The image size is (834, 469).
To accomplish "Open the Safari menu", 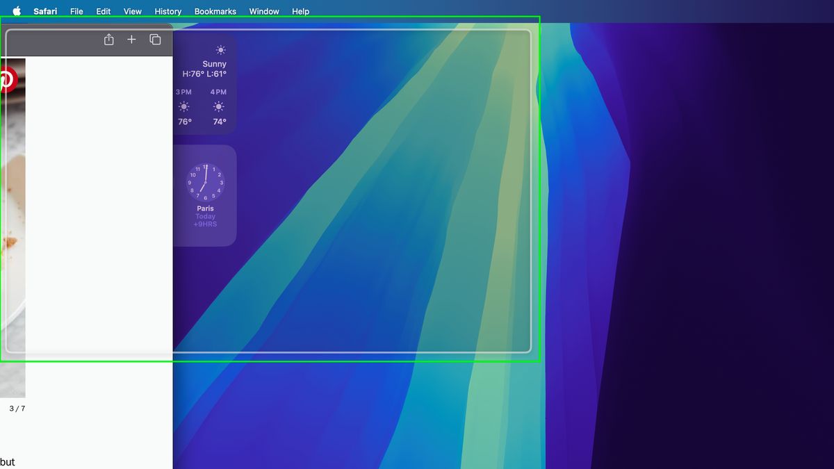I will coord(45,10).
